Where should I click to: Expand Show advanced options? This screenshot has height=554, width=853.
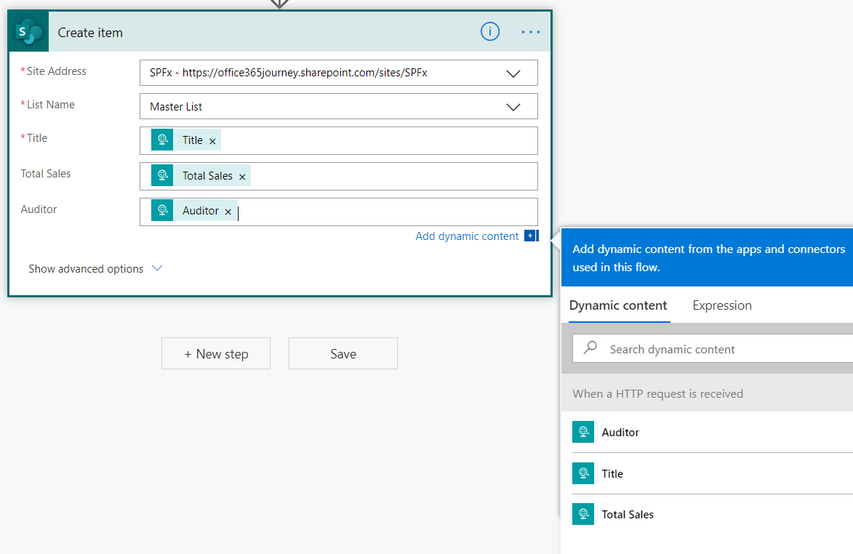point(96,268)
